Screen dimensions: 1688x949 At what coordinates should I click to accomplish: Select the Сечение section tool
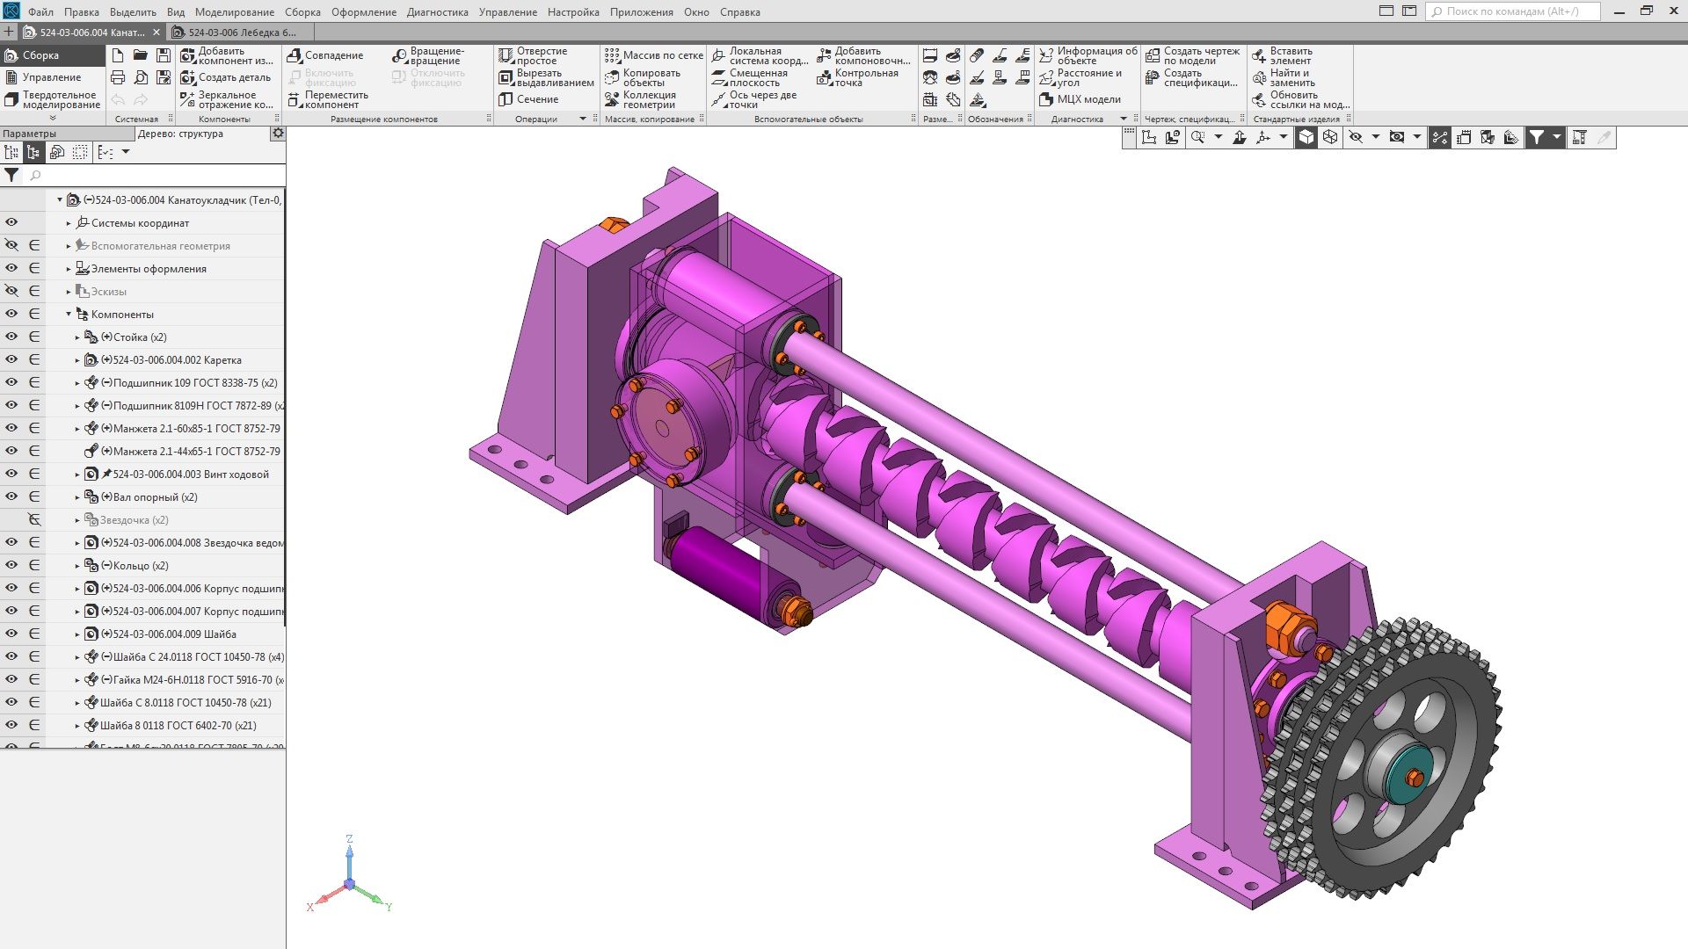click(506, 99)
